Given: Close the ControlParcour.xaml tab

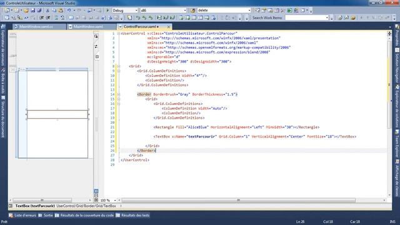Looking at the screenshot, I should pos(169,27).
